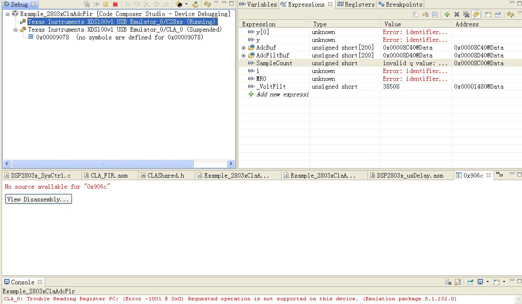The width and height of the screenshot is (522, 304).
Task: Toggle Continuous Refresh in Expressions toolbar
Action: tap(476, 15)
